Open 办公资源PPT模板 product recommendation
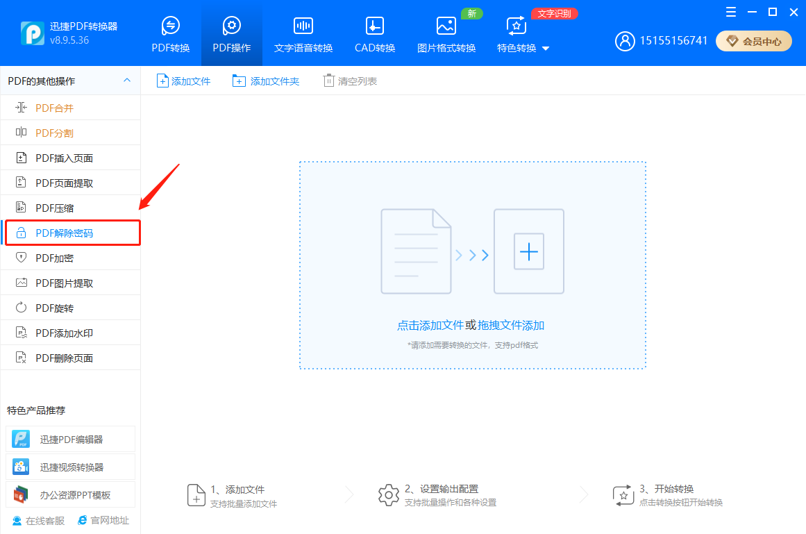This screenshot has height=534, width=806. [70, 495]
